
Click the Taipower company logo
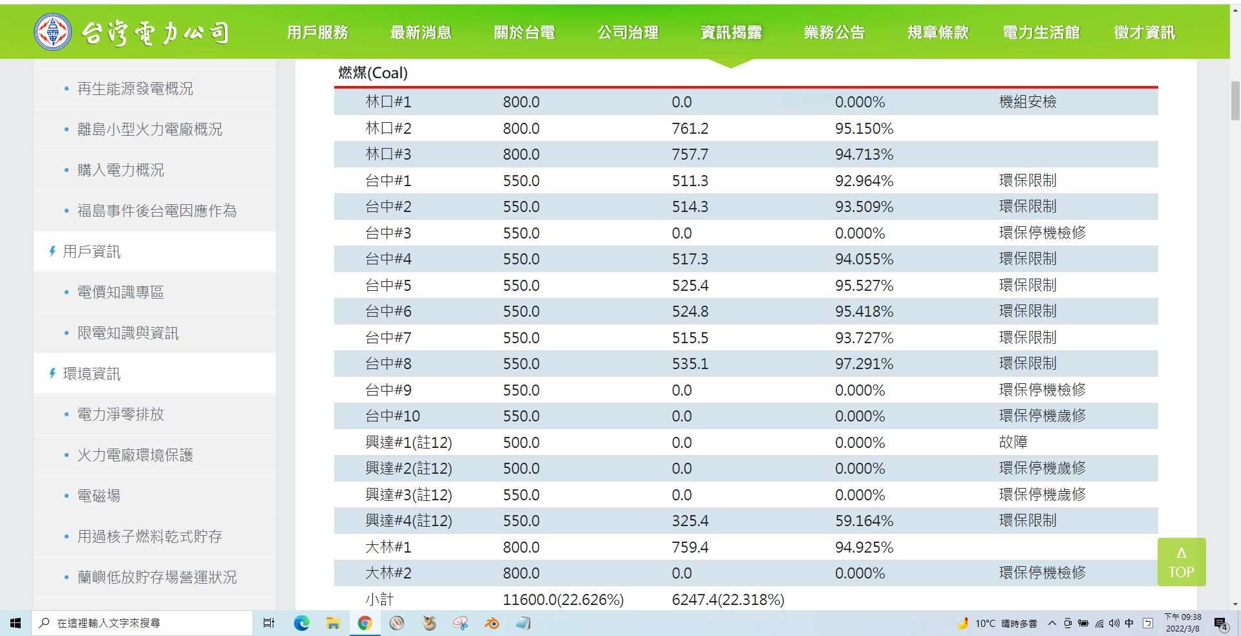pos(132,32)
